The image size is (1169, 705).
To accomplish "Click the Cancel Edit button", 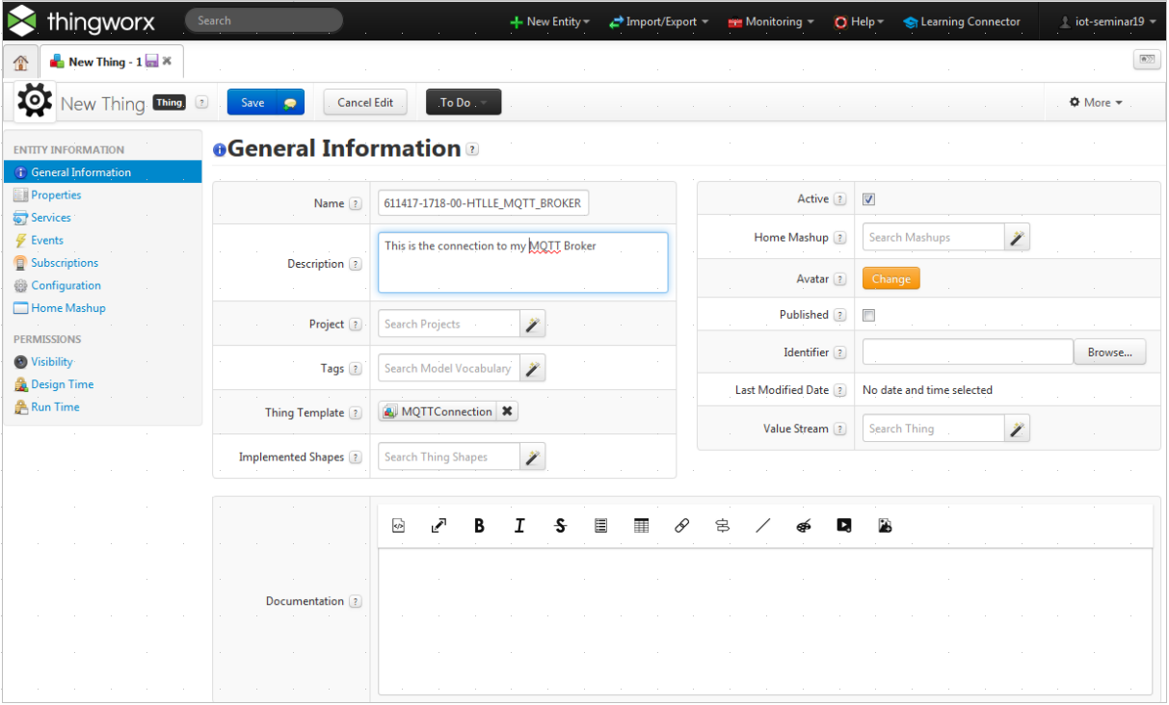I will [365, 102].
